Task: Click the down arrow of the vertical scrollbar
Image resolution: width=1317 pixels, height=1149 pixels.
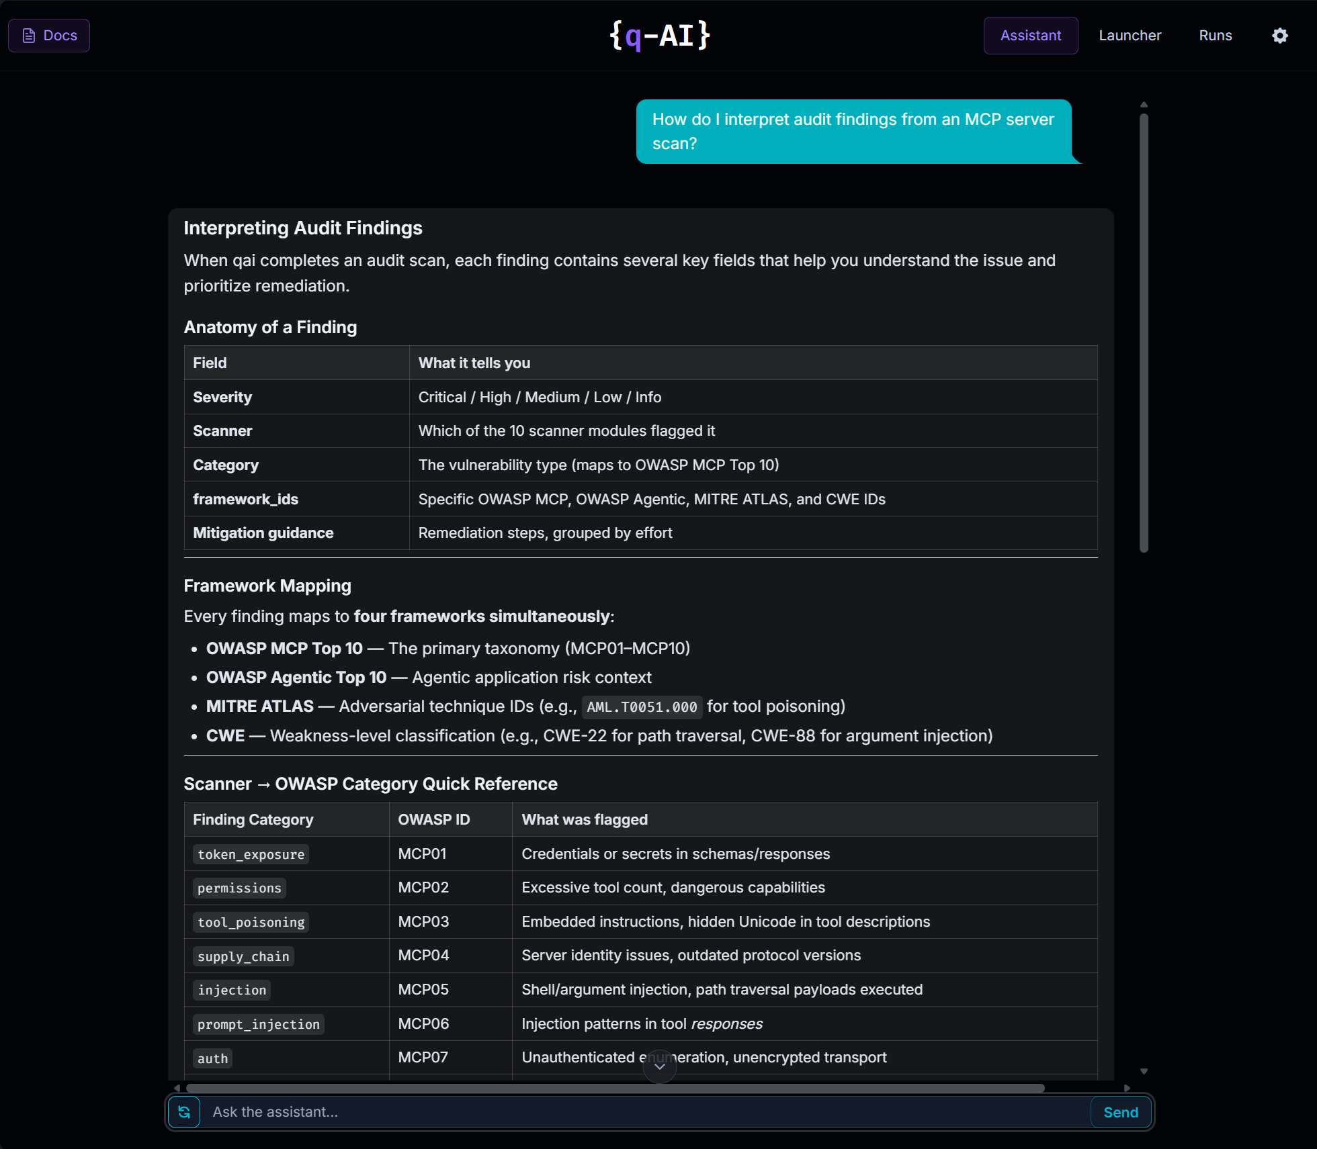Action: click(x=1144, y=1071)
